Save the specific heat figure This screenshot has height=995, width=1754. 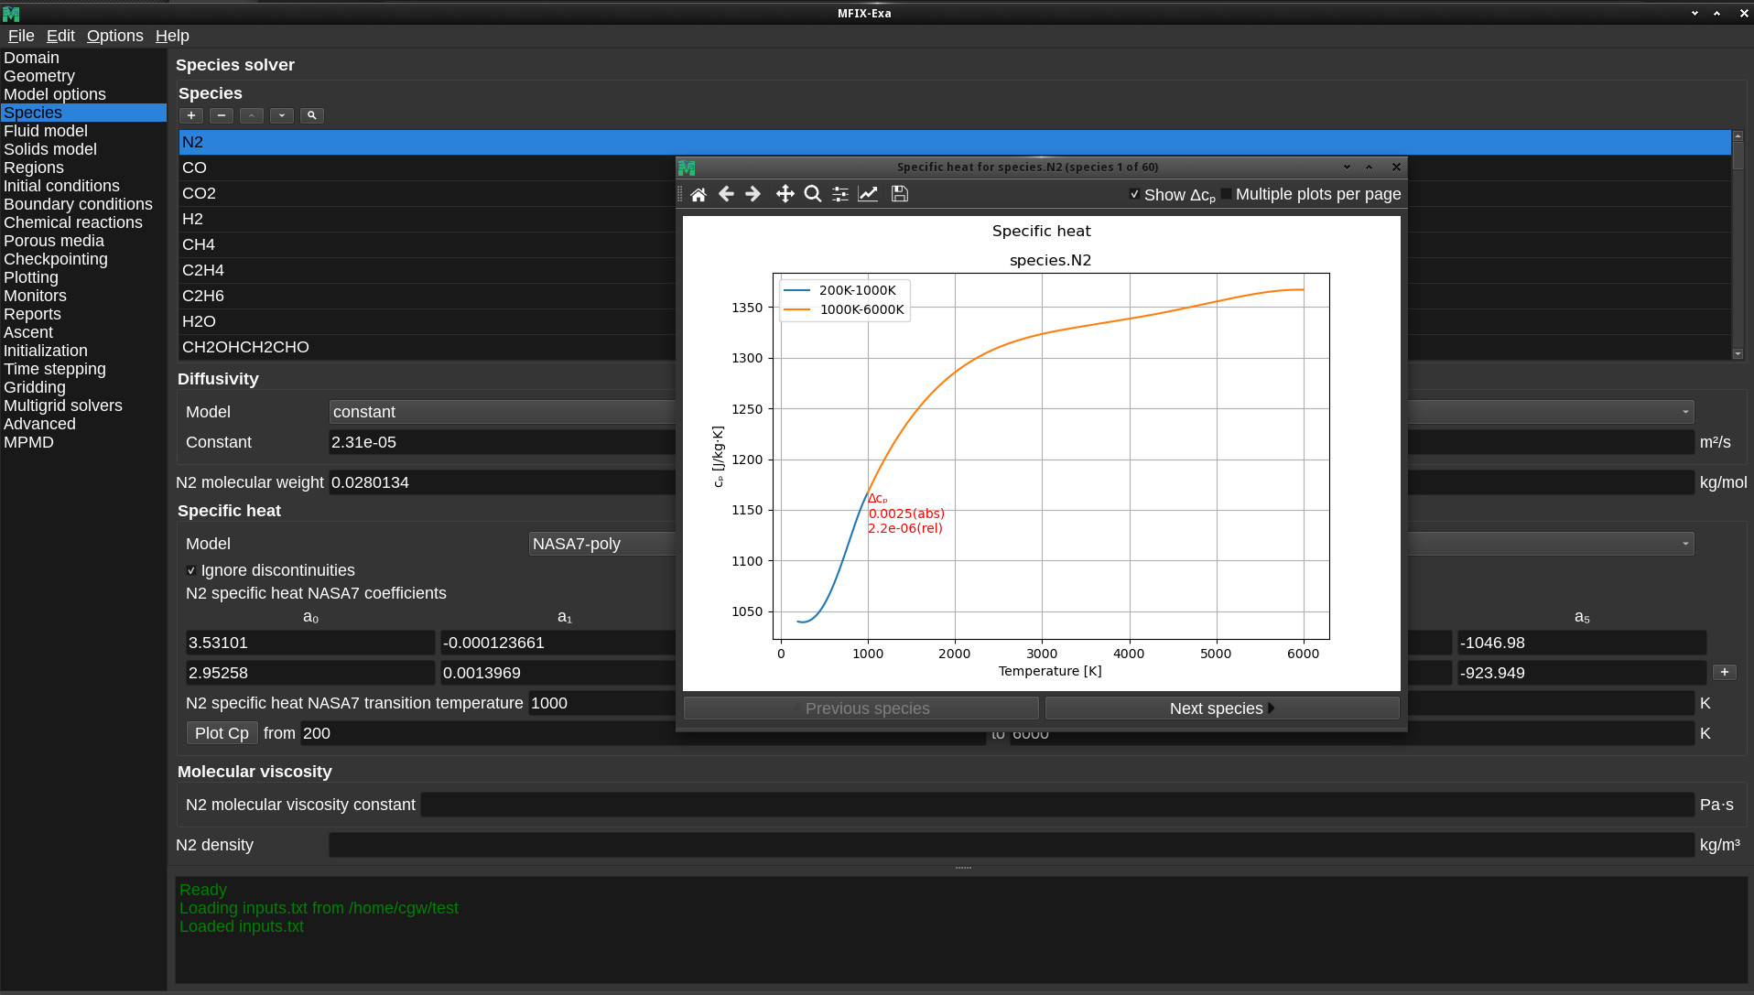(x=900, y=194)
